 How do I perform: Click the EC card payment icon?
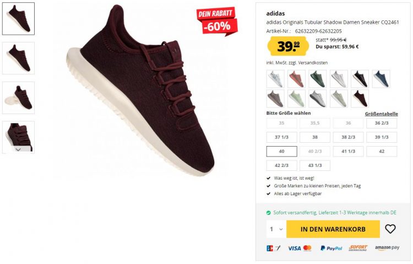pyautogui.click(x=273, y=248)
